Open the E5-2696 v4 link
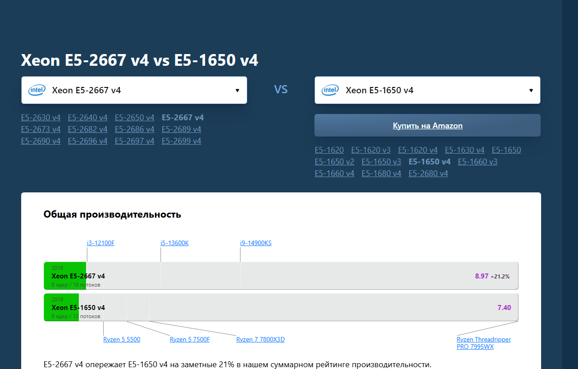 pos(87,141)
